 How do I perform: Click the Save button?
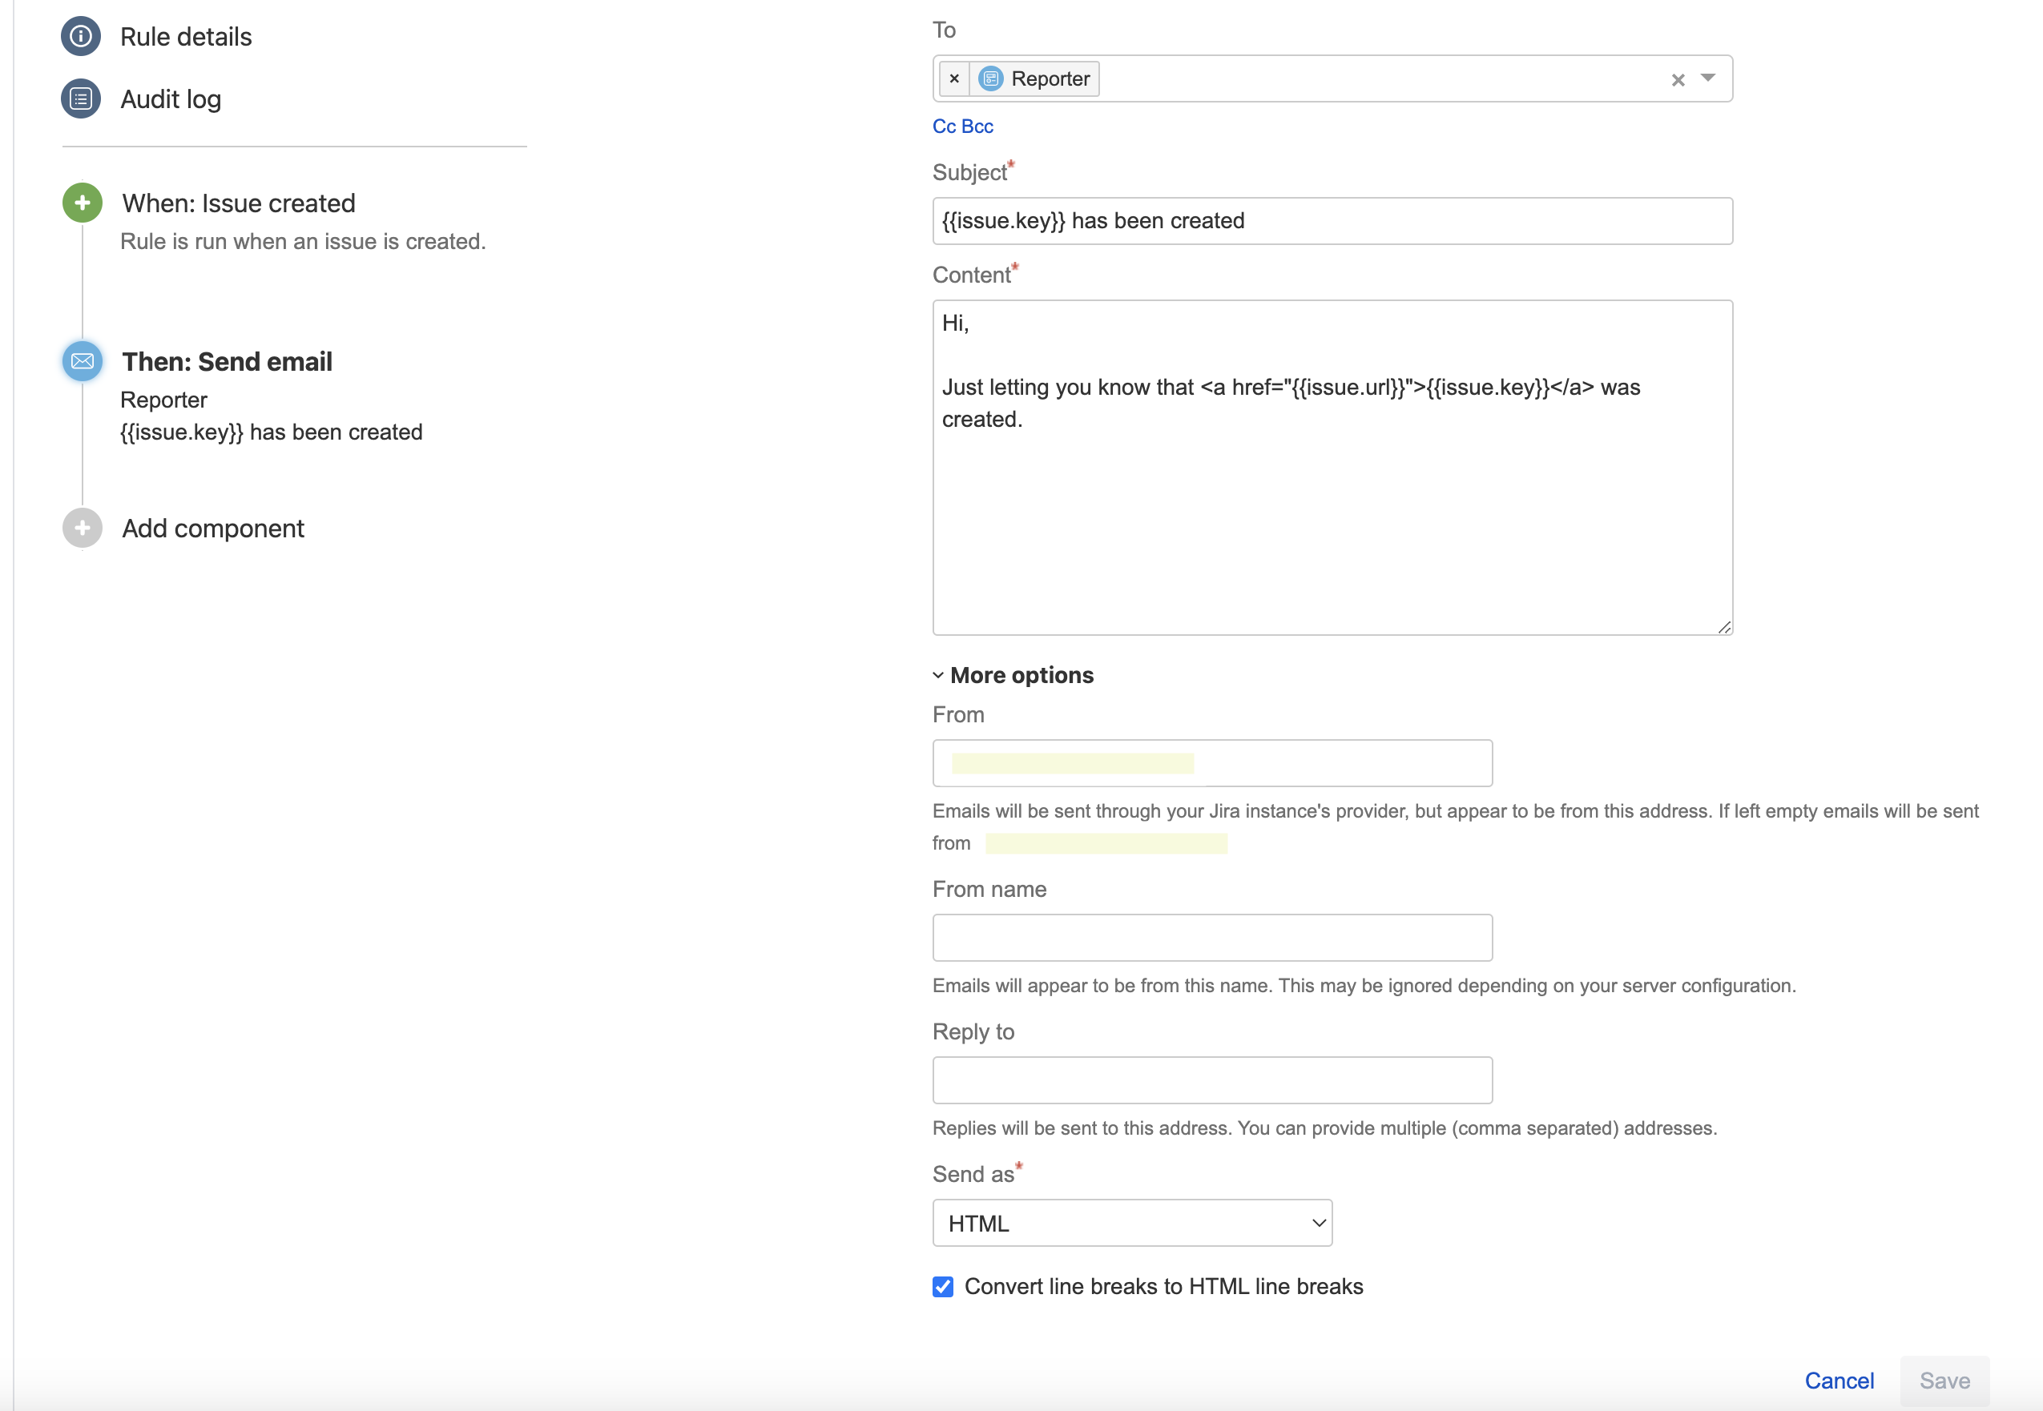point(1944,1381)
